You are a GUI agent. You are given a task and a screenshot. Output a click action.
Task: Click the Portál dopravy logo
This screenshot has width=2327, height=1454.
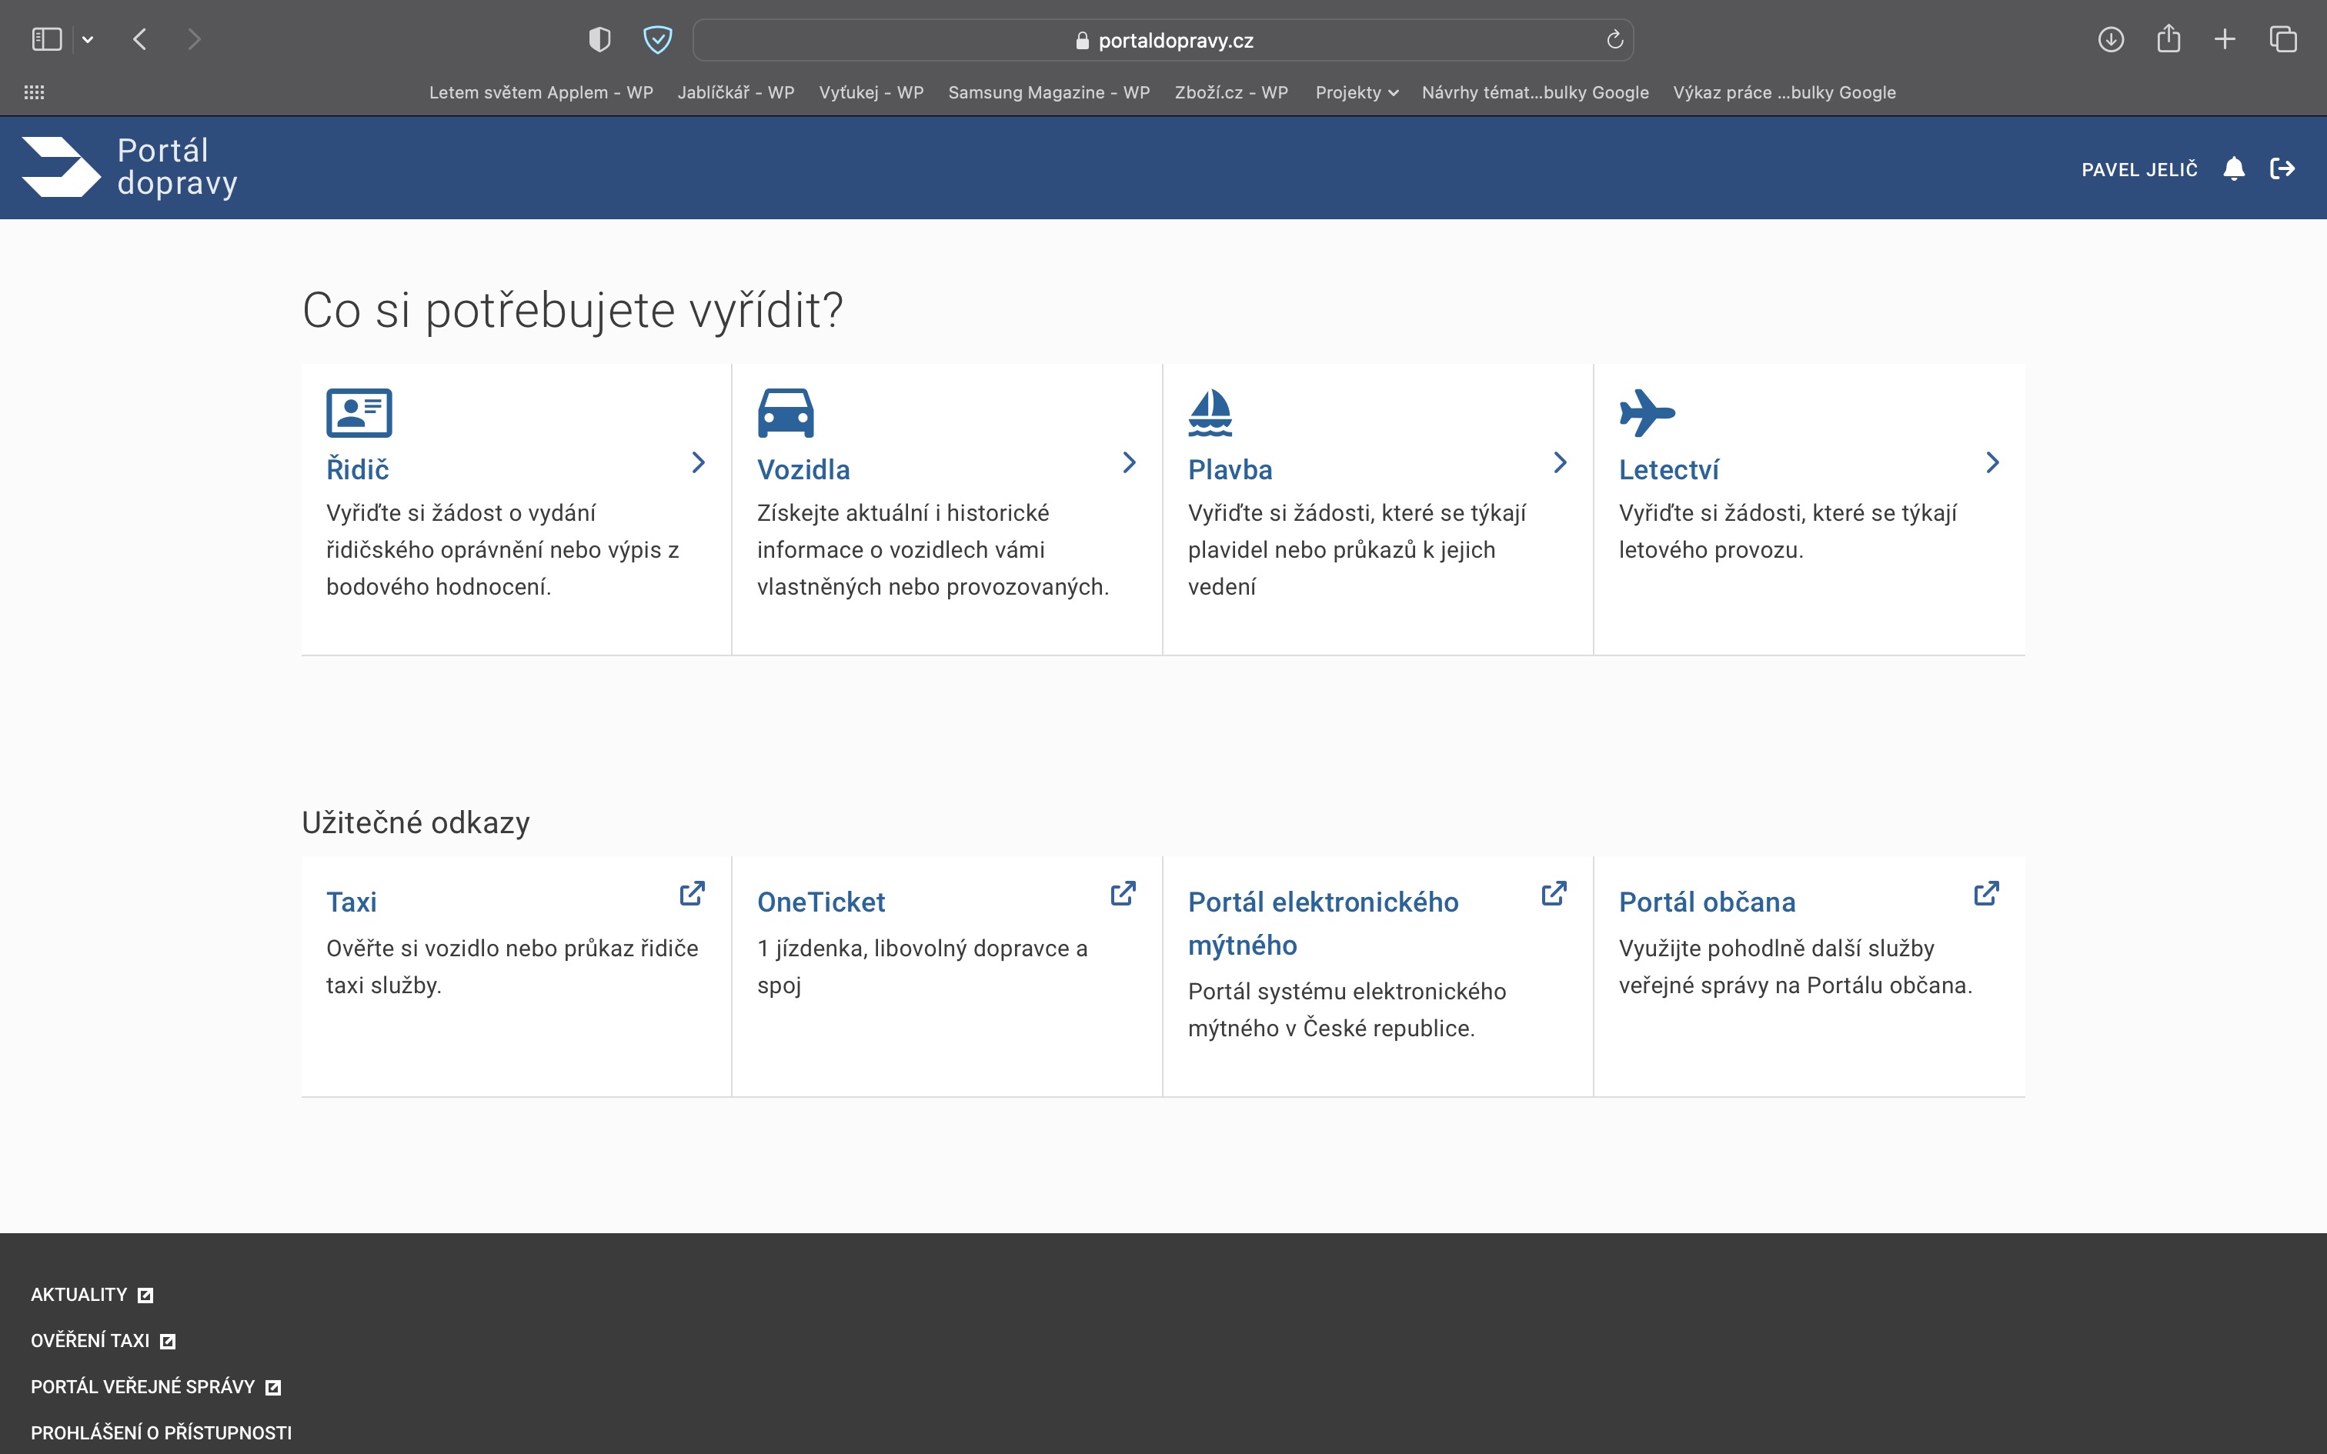coord(130,168)
